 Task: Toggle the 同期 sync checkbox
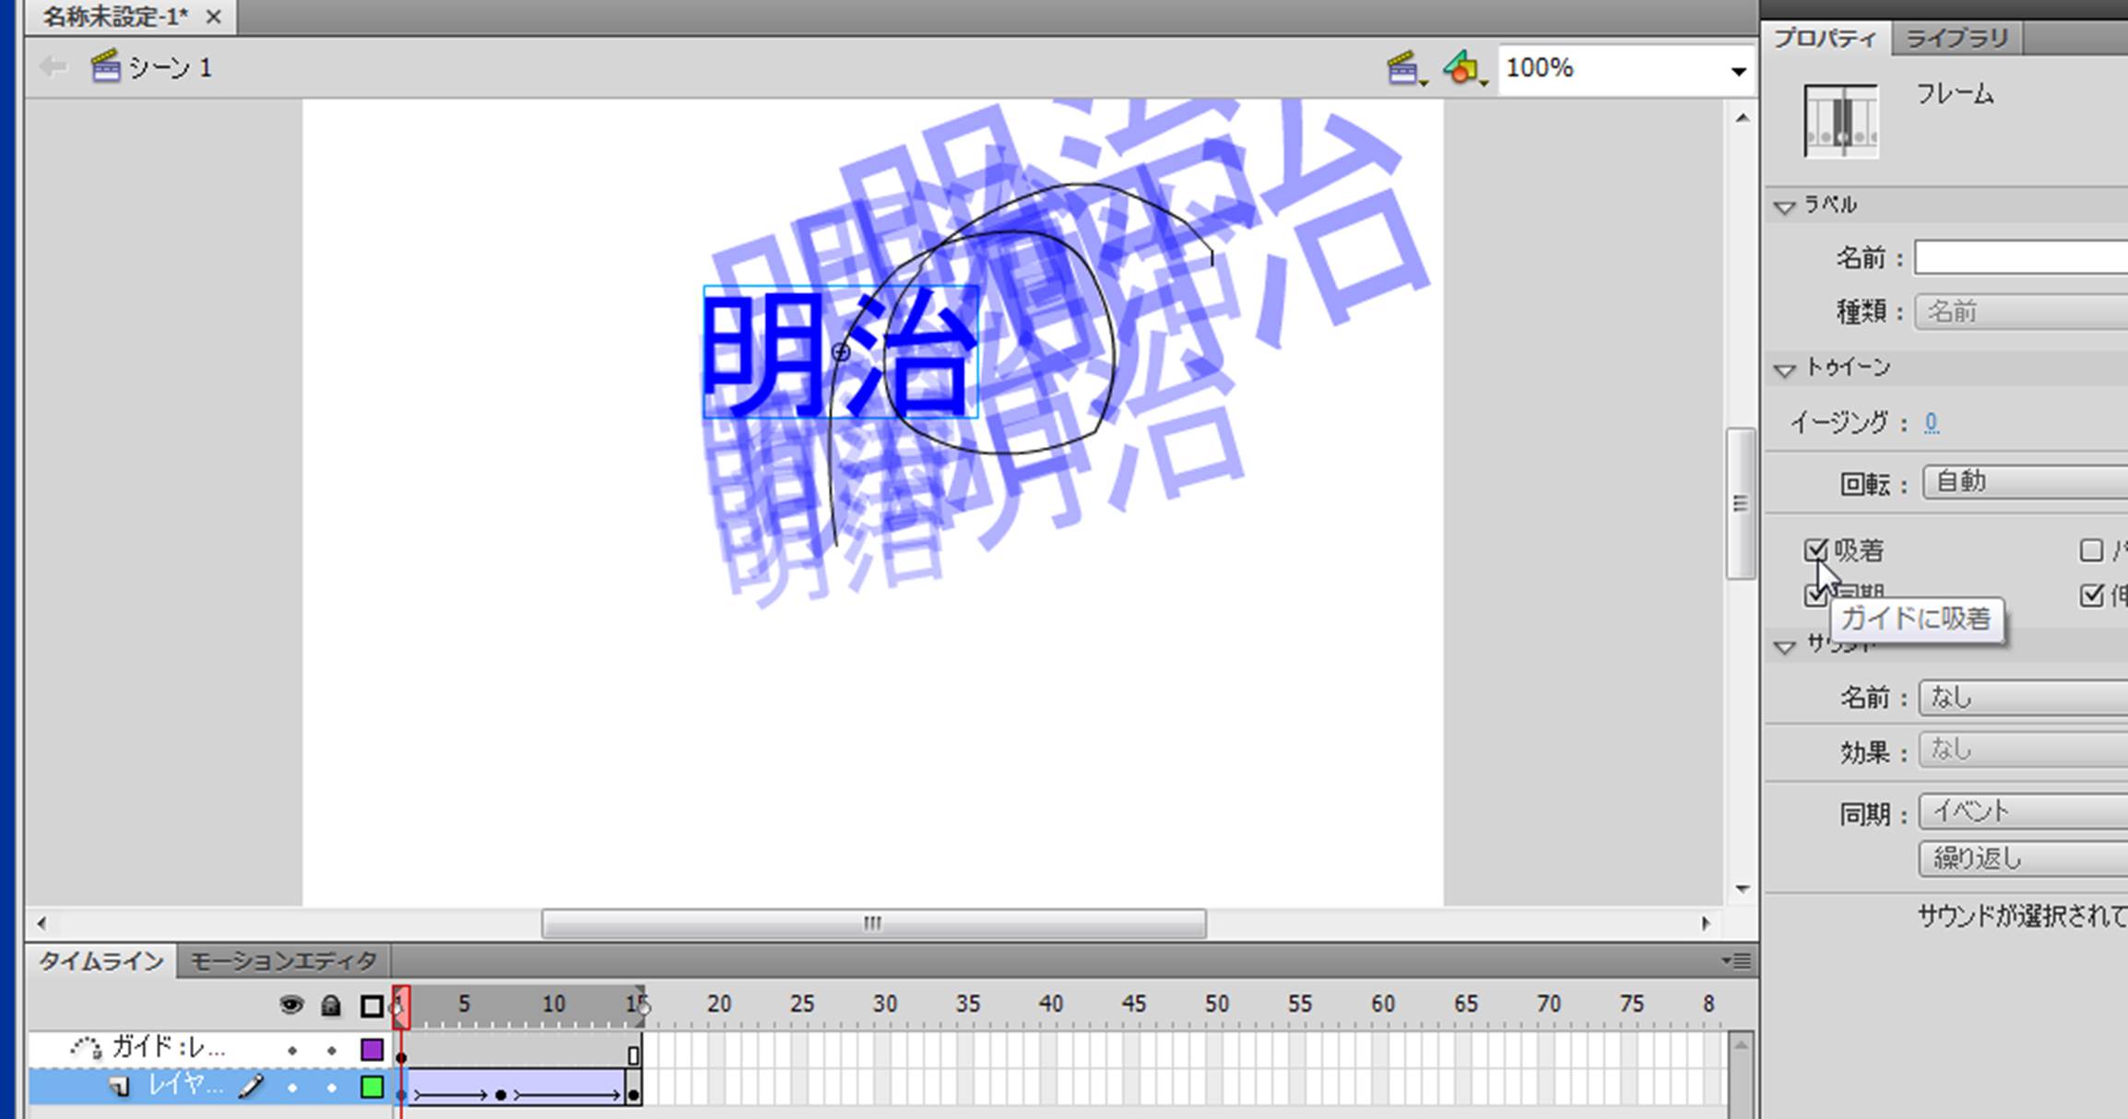1814,596
